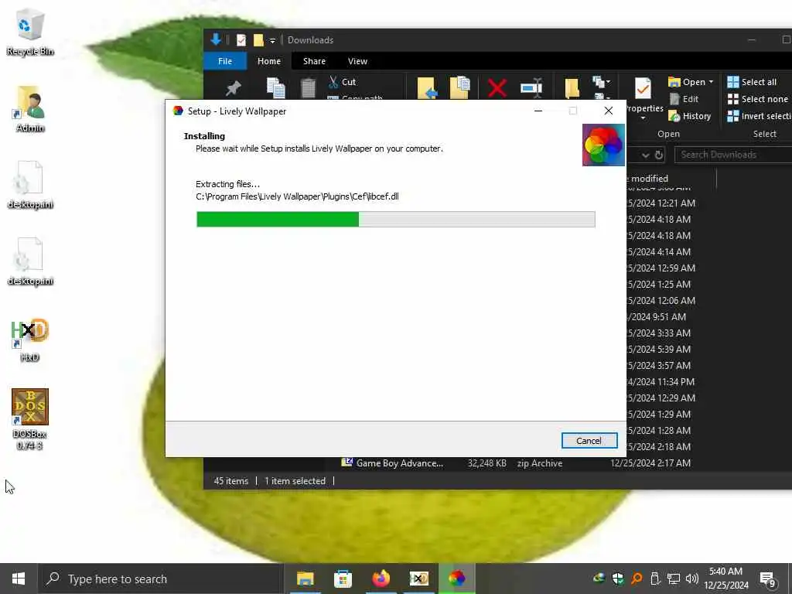
Task: Open File Explorer from the taskbar
Action: coord(305,579)
